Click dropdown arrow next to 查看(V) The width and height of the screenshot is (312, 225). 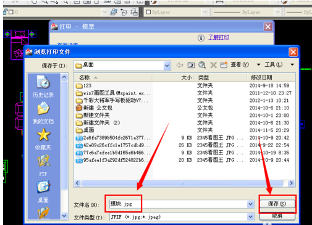[x=258, y=65]
